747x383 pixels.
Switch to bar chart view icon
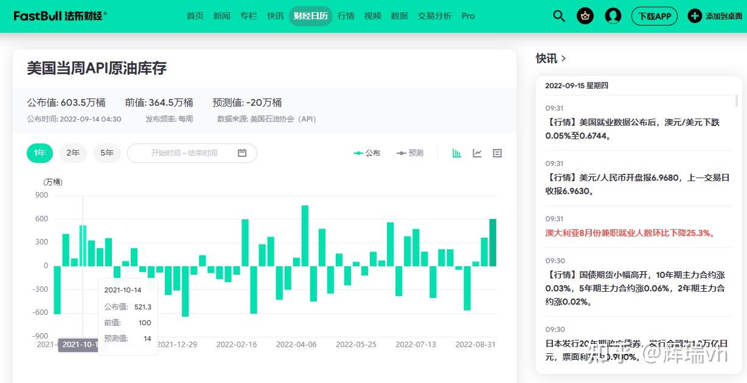pyautogui.click(x=457, y=153)
